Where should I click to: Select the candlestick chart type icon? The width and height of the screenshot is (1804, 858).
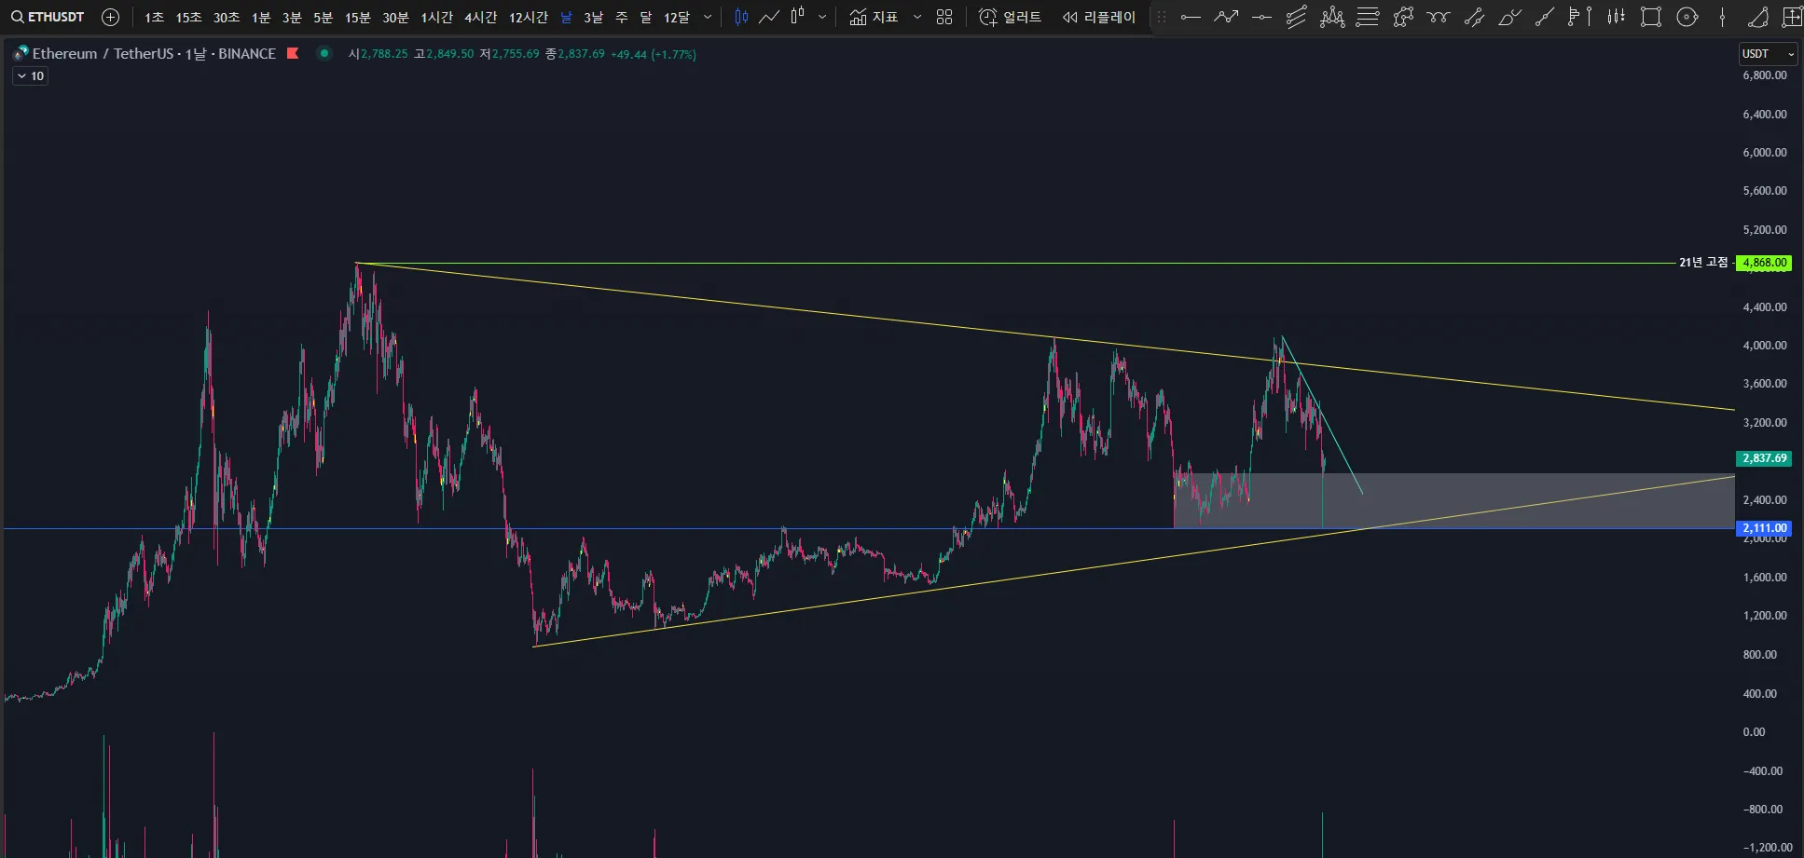tap(741, 17)
